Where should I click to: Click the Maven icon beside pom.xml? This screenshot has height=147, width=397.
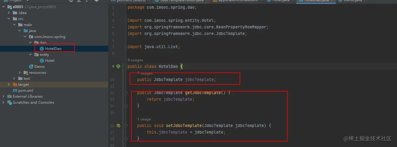[15, 91]
